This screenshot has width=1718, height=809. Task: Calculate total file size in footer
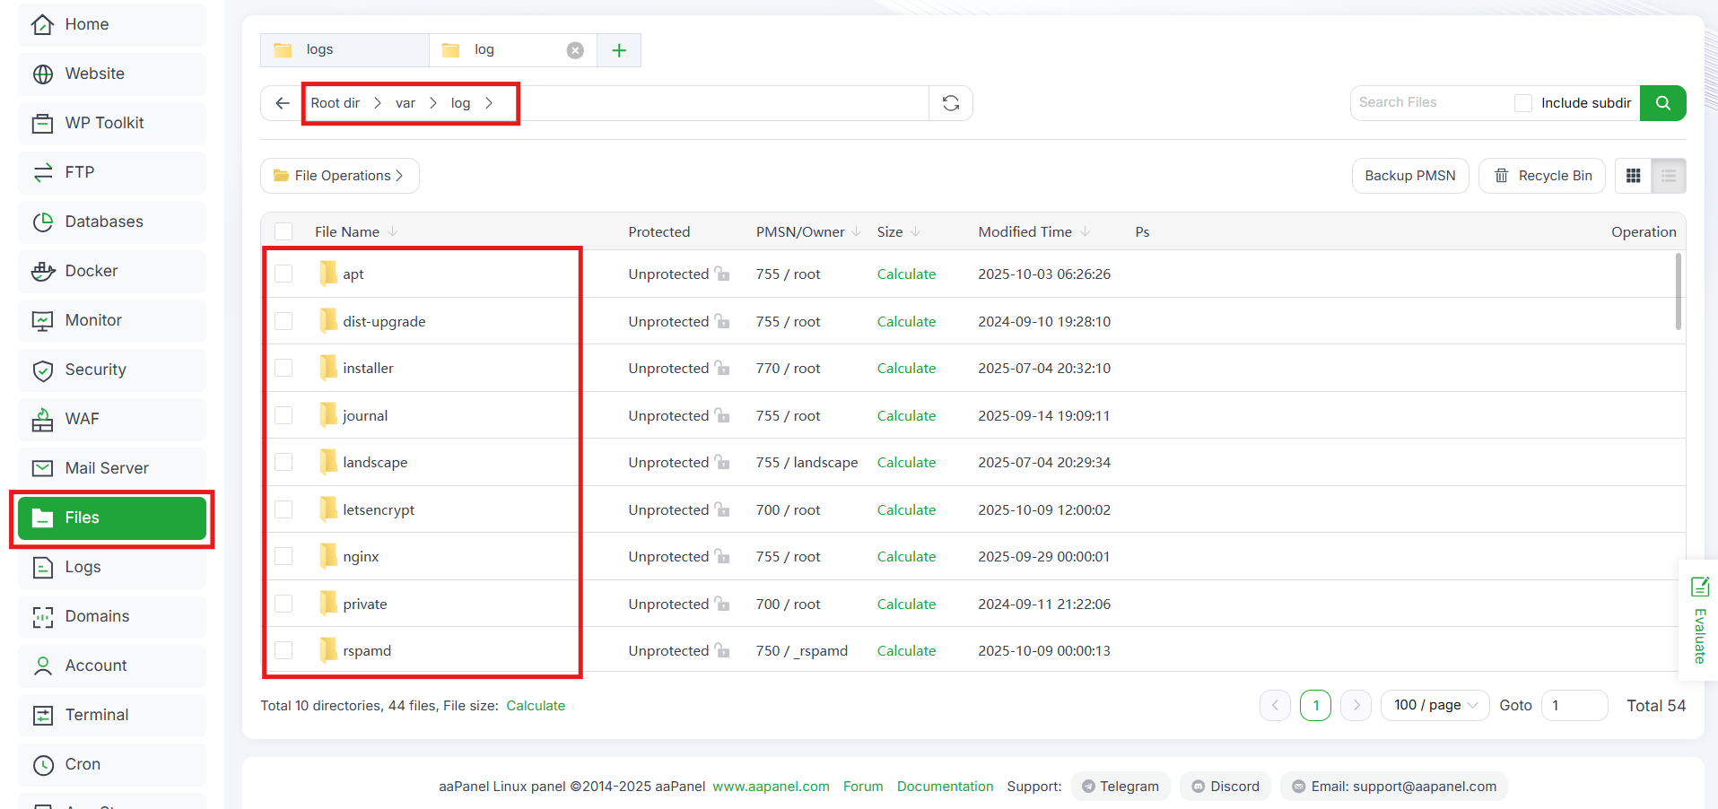536,706
